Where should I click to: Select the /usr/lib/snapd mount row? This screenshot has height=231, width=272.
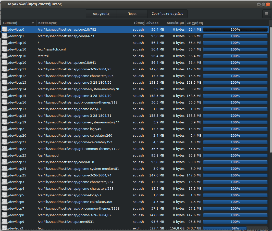(84, 156)
